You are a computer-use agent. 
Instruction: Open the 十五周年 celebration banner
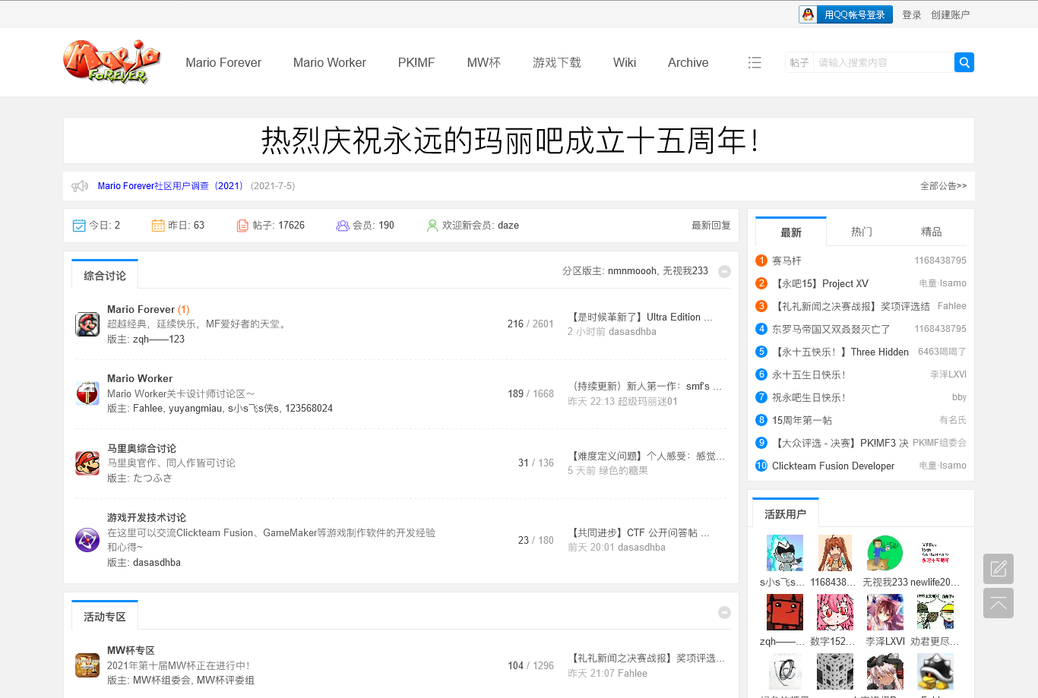click(519, 141)
